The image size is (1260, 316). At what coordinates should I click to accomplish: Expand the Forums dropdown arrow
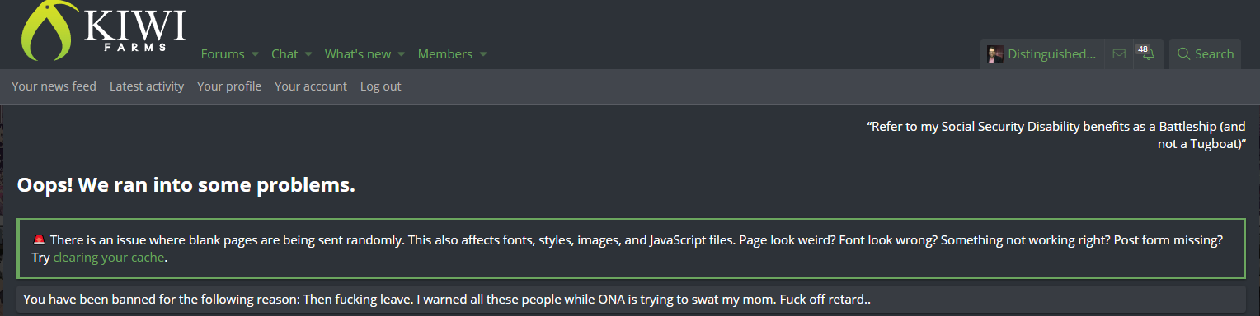[x=255, y=54]
